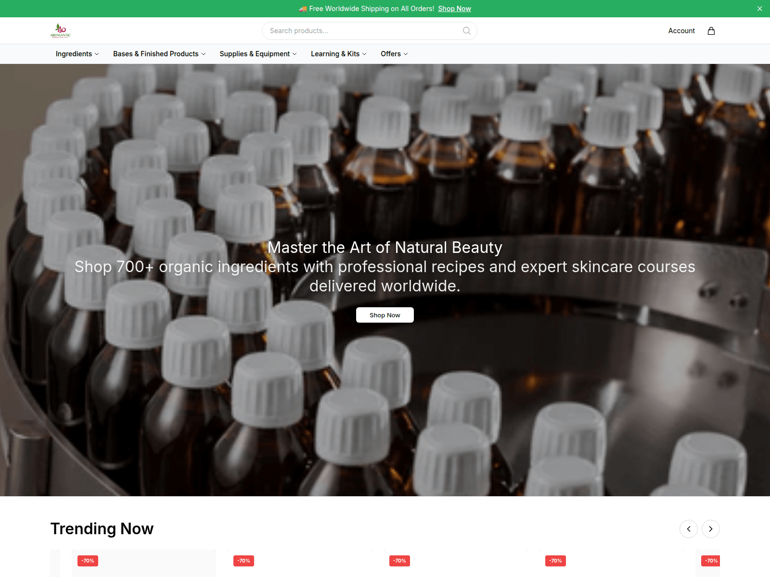
Task: Expand Bases & Finished Products menu
Action: click(x=159, y=54)
